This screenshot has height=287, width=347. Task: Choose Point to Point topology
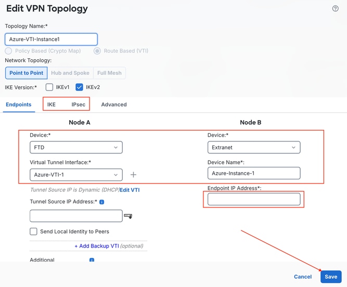tap(27, 73)
